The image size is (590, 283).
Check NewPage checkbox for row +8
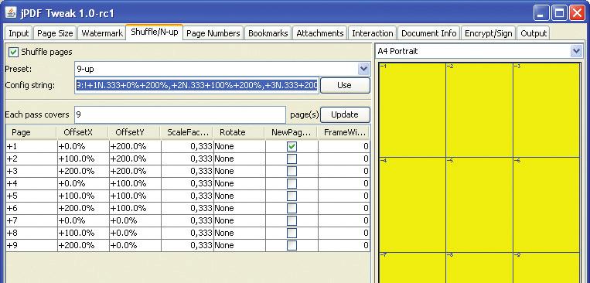[292, 233]
